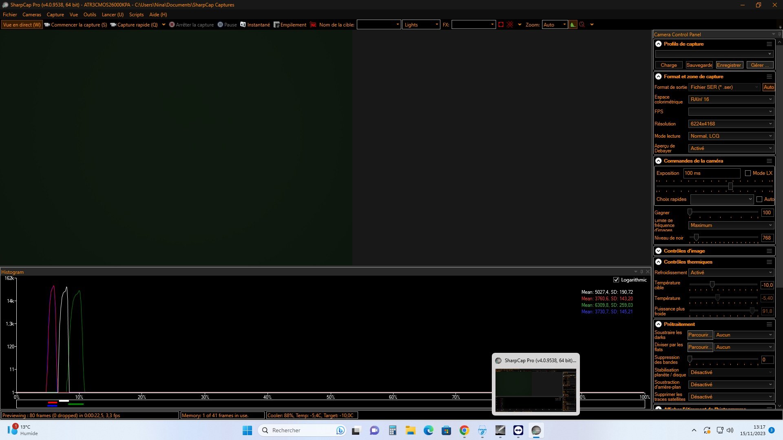This screenshot has width=783, height=440.
Task: Open Google Chrome from taskbar
Action: [464, 430]
